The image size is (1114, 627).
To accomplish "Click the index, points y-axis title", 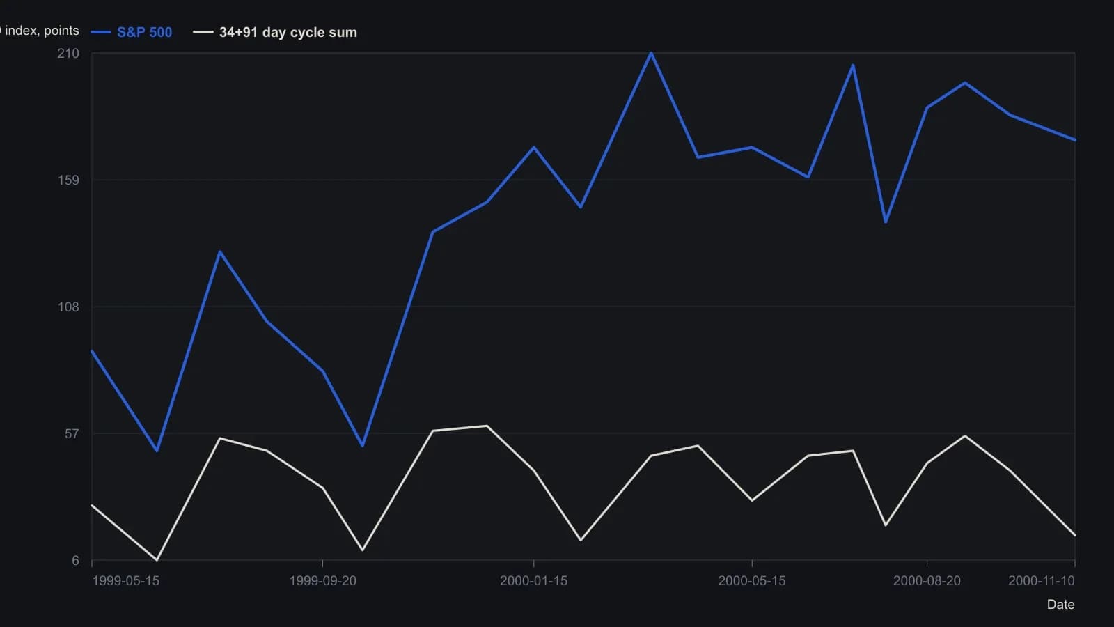I will [x=40, y=31].
